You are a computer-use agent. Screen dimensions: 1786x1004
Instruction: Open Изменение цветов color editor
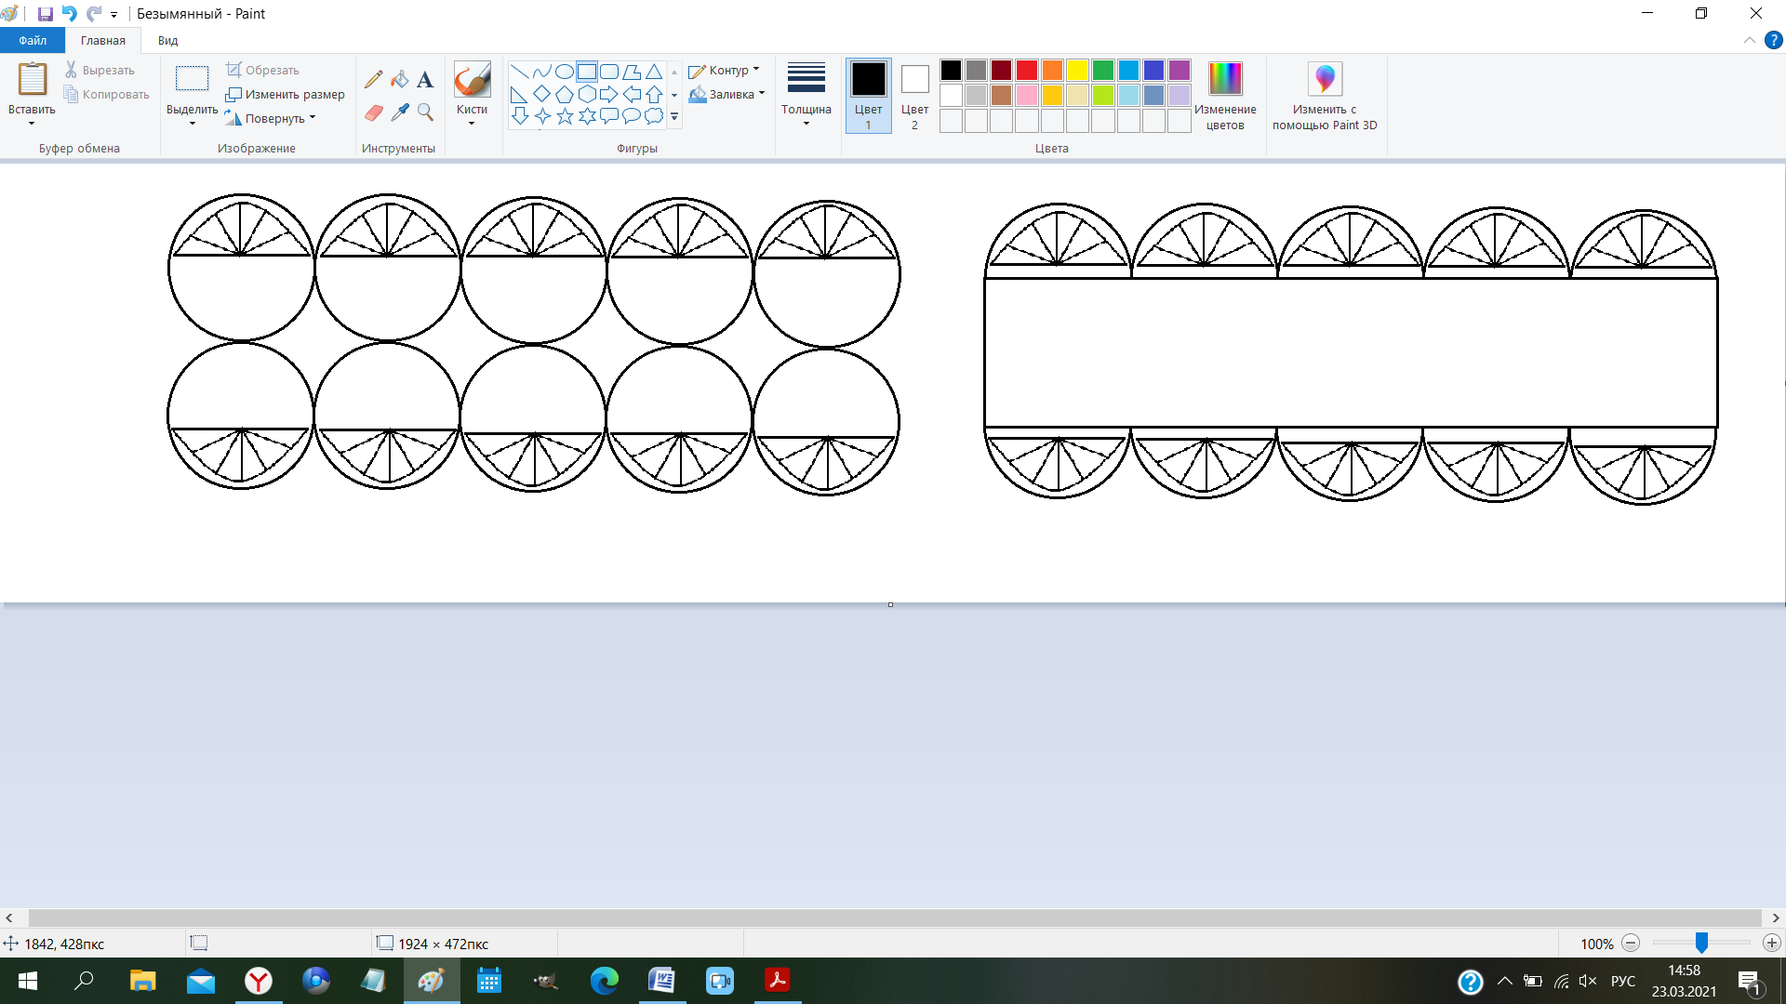pos(1225,95)
